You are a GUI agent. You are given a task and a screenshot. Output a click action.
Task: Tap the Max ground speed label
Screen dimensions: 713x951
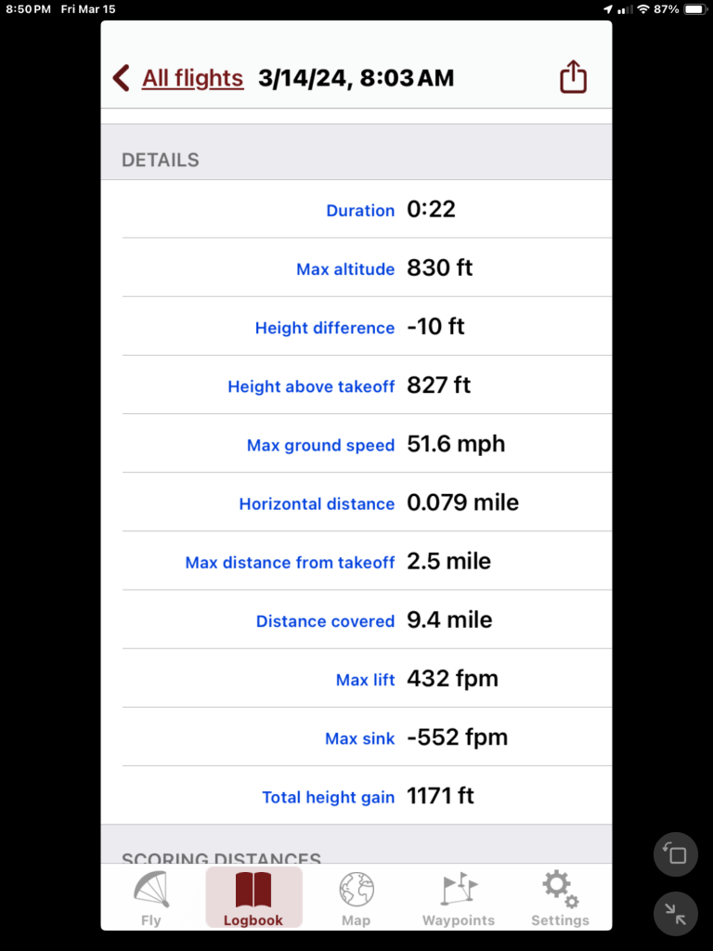click(320, 446)
